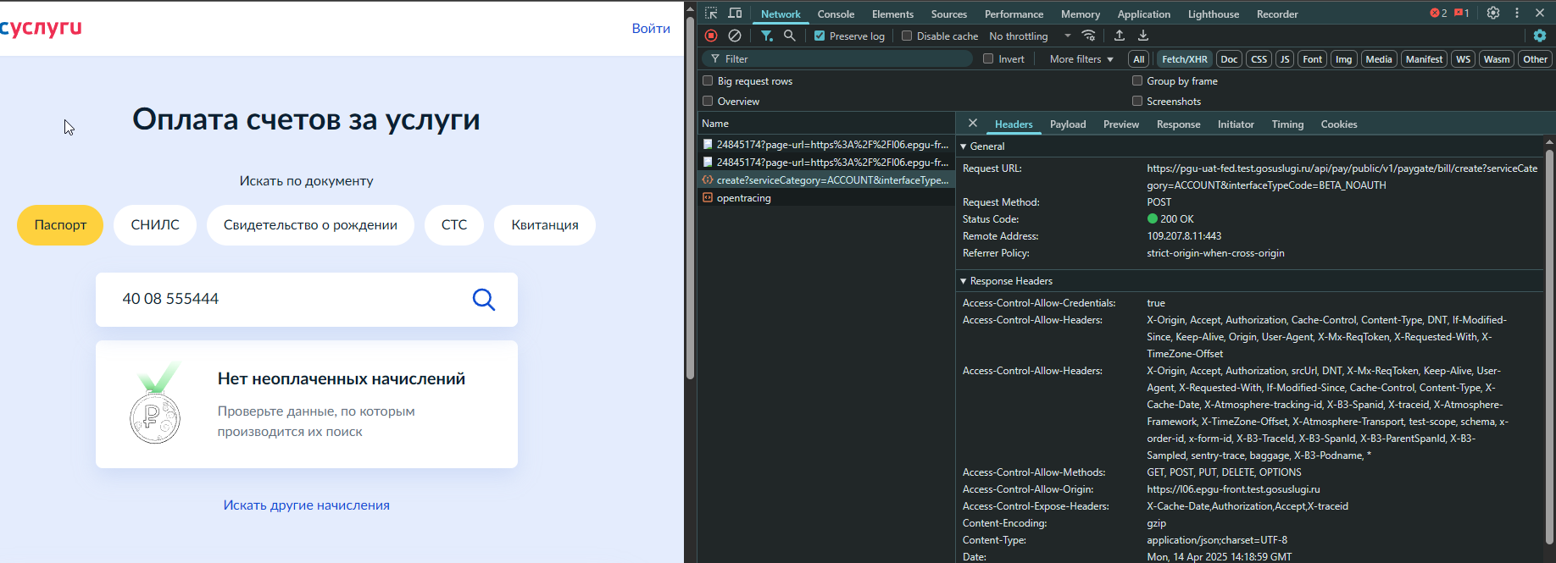The height and width of the screenshot is (563, 1556).
Task: Open network conditions wifi icon
Action: click(1089, 36)
